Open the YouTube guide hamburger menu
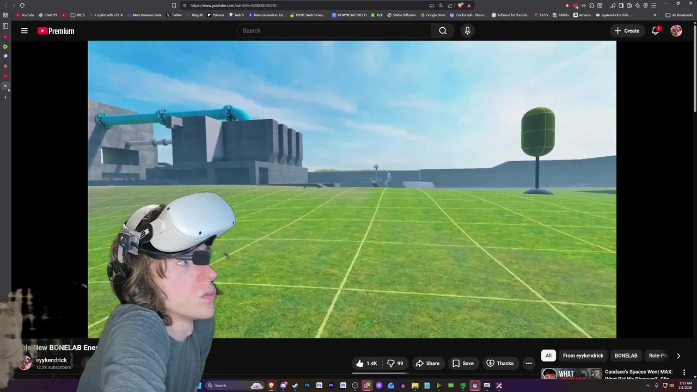The width and height of the screenshot is (697, 392). (x=24, y=31)
